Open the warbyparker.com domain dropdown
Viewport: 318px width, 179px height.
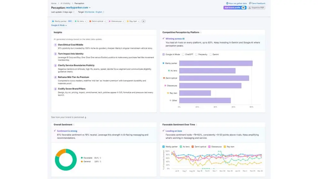pos(78,8)
